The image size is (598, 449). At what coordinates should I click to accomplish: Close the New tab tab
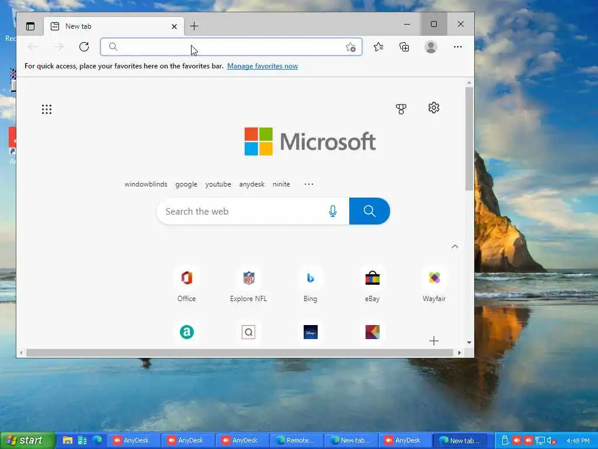[x=174, y=26]
